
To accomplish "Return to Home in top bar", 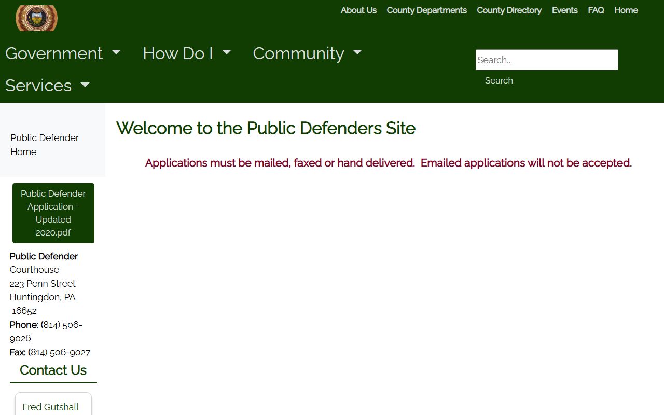I will pos(626,10).
